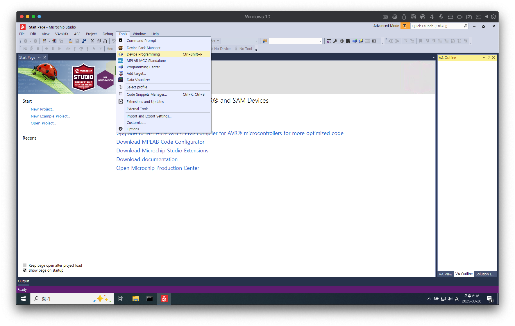Open File Explorer from the taskbar
The height and width of the screenshot is (326, 515).
[135, 299]
